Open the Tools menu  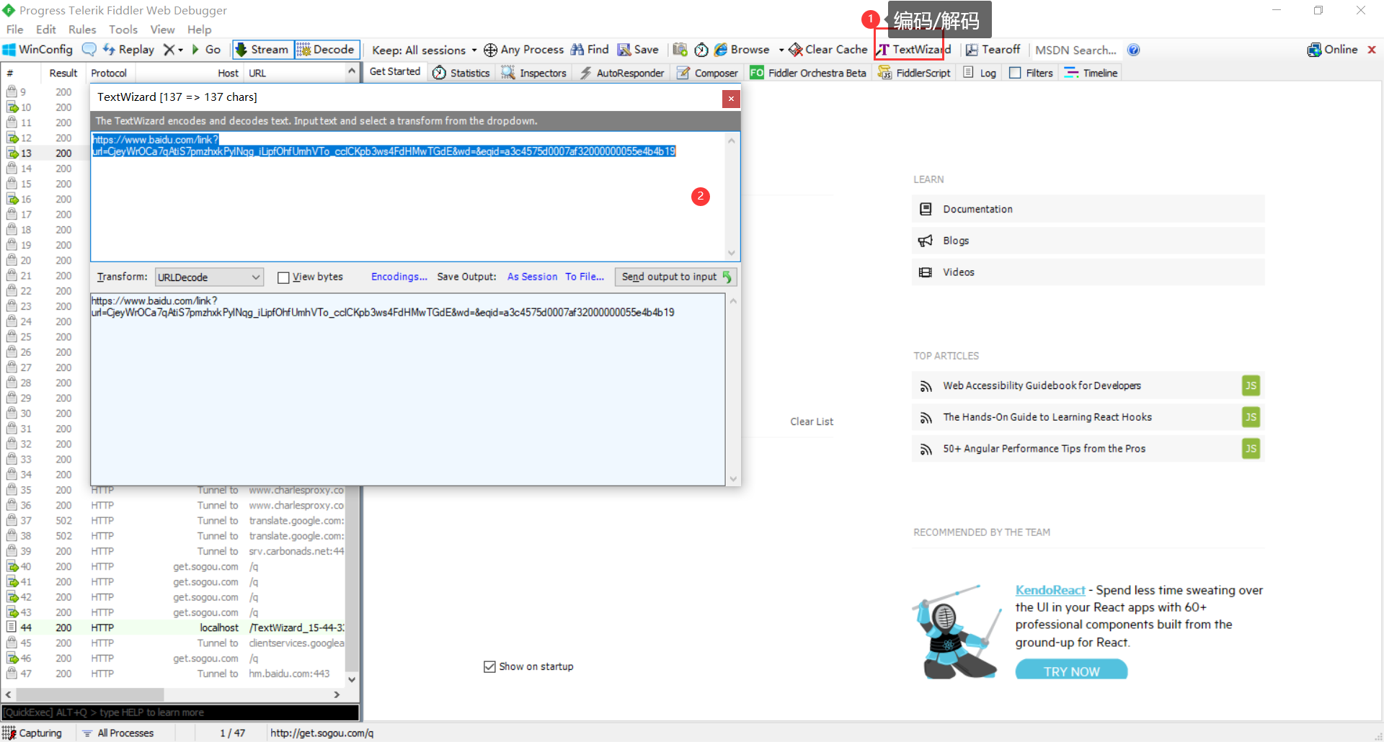(x=123, y=30)
